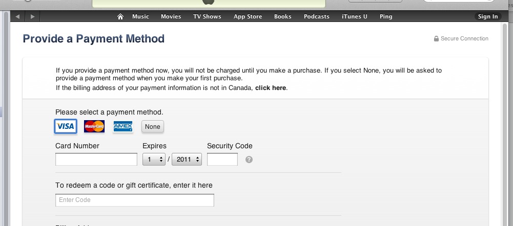Screen dimensions: 513x226
Task: Go forward with the right arrow button
Action: point(32,16)
